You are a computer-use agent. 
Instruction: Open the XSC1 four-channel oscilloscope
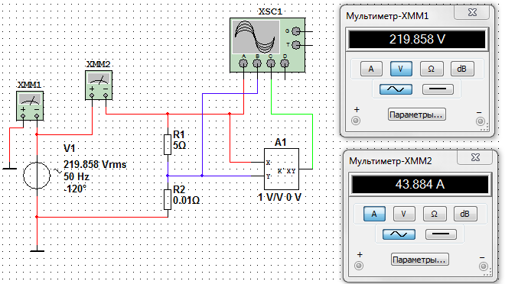[268, 45]
